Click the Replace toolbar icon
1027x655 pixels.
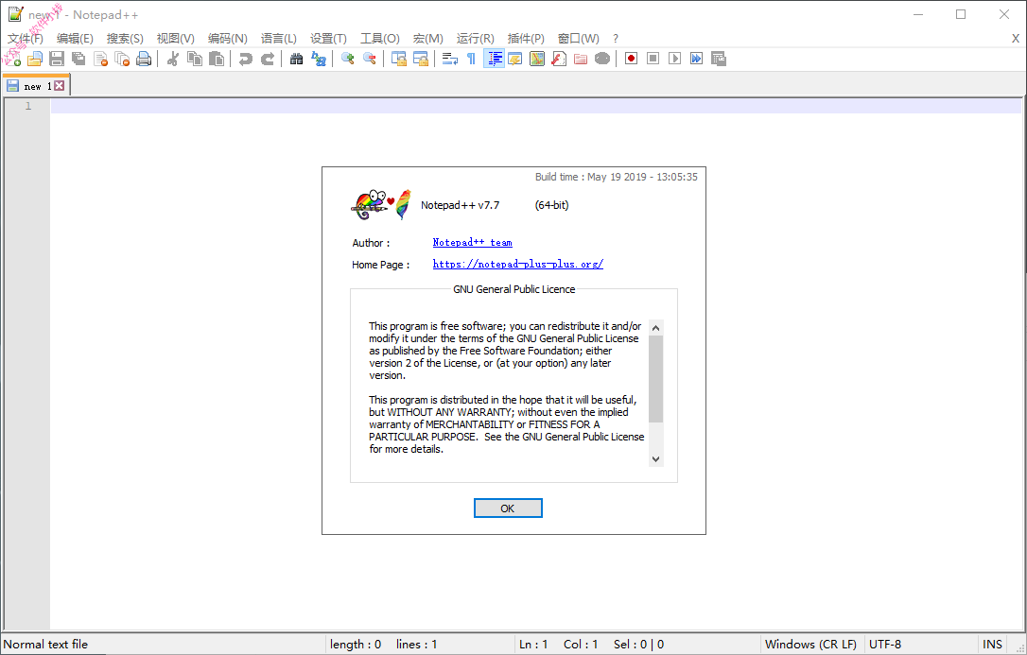319,59
